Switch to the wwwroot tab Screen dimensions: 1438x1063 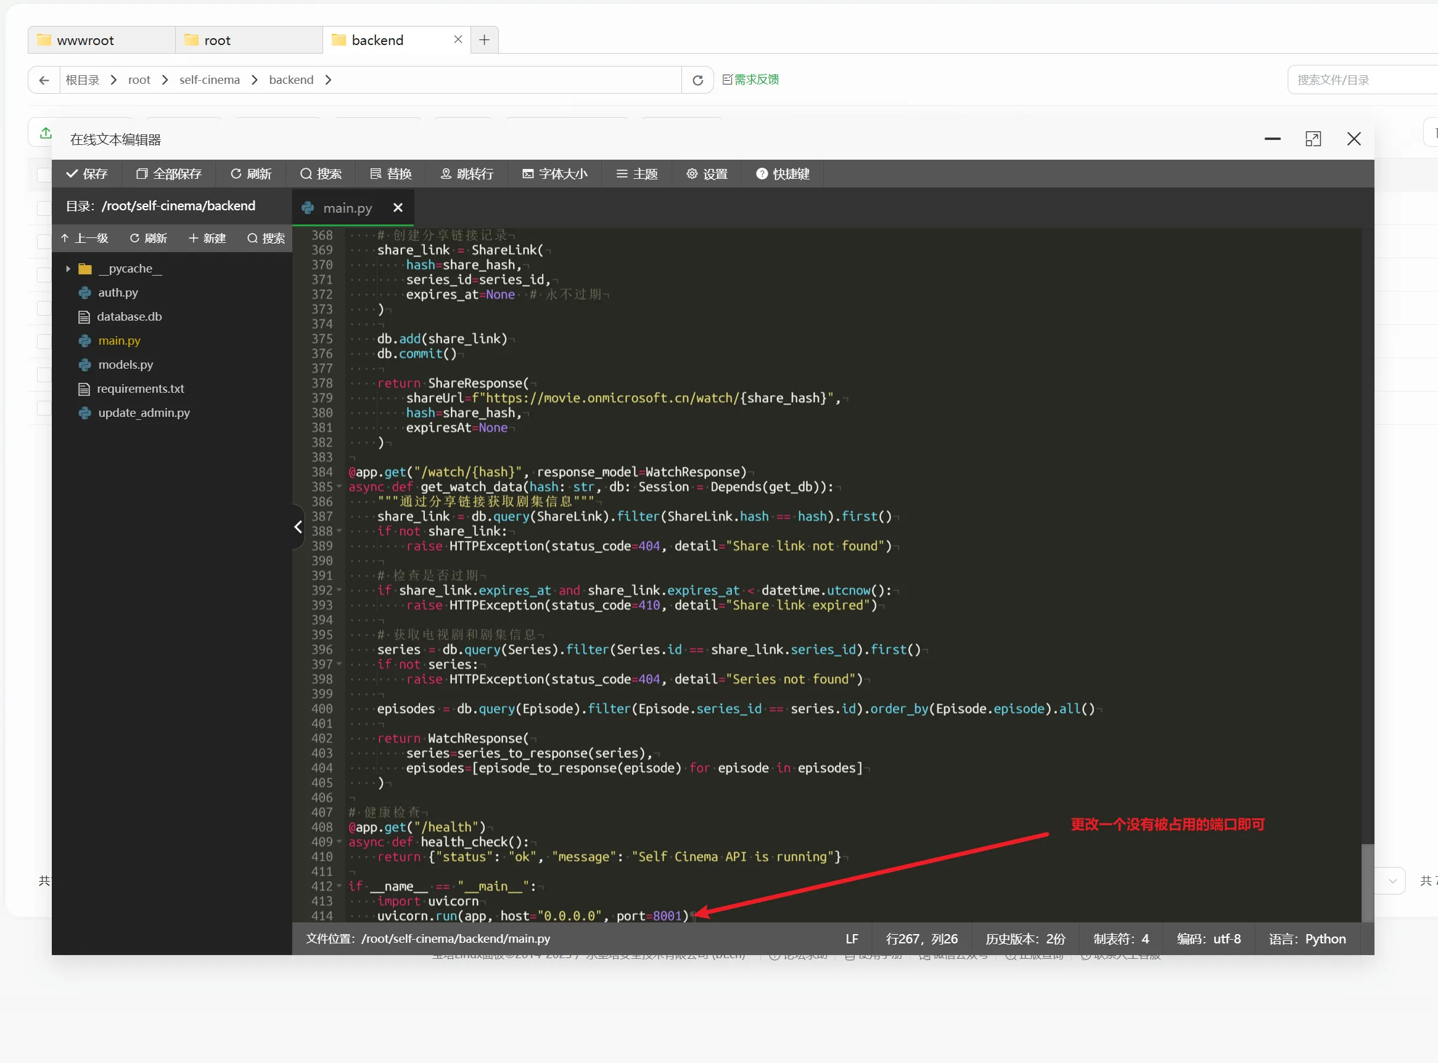pyautogui.click(x=86, y=41)
